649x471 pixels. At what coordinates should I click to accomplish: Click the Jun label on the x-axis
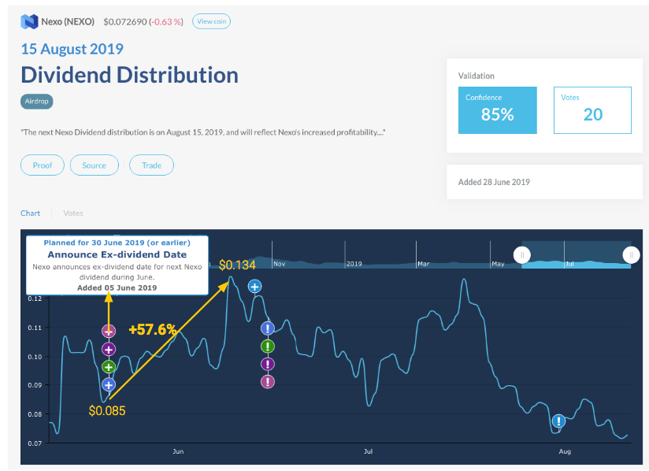click(x=178, y=451)
